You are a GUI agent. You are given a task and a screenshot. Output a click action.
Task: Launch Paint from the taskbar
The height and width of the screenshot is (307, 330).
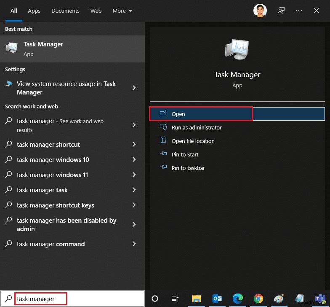coord(279,299)
